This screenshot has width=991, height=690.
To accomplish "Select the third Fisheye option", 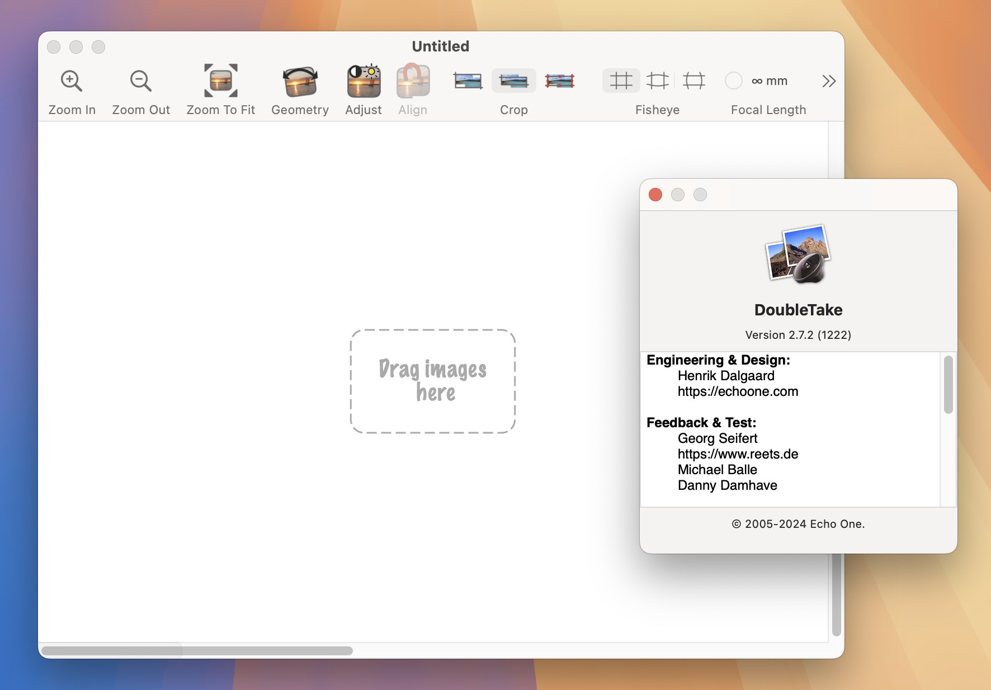I will [x=694, y=81].
